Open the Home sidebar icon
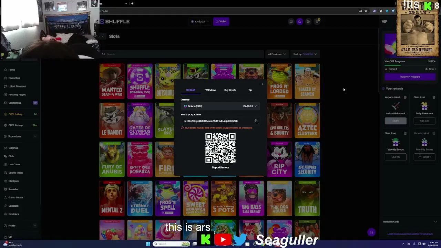The height and width of the screenshot is (248, 441). point(6,70)
